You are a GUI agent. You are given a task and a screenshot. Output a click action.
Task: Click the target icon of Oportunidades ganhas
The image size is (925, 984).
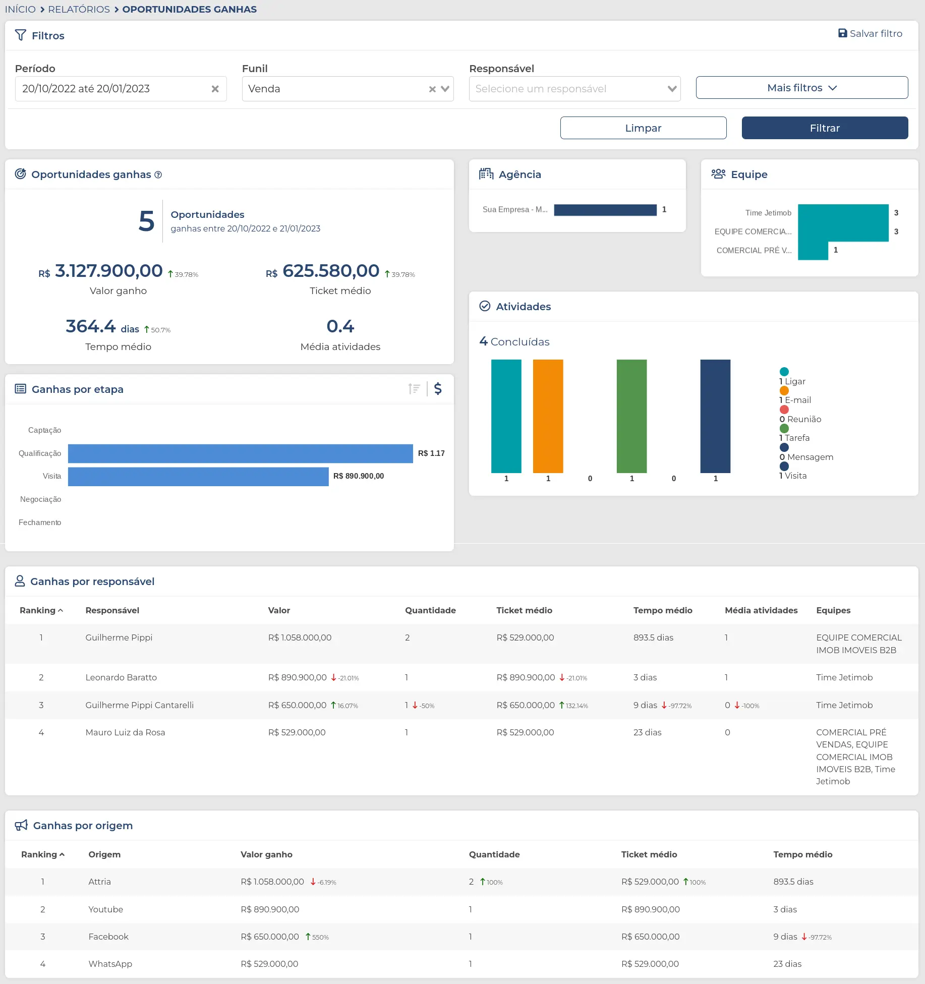20,174
